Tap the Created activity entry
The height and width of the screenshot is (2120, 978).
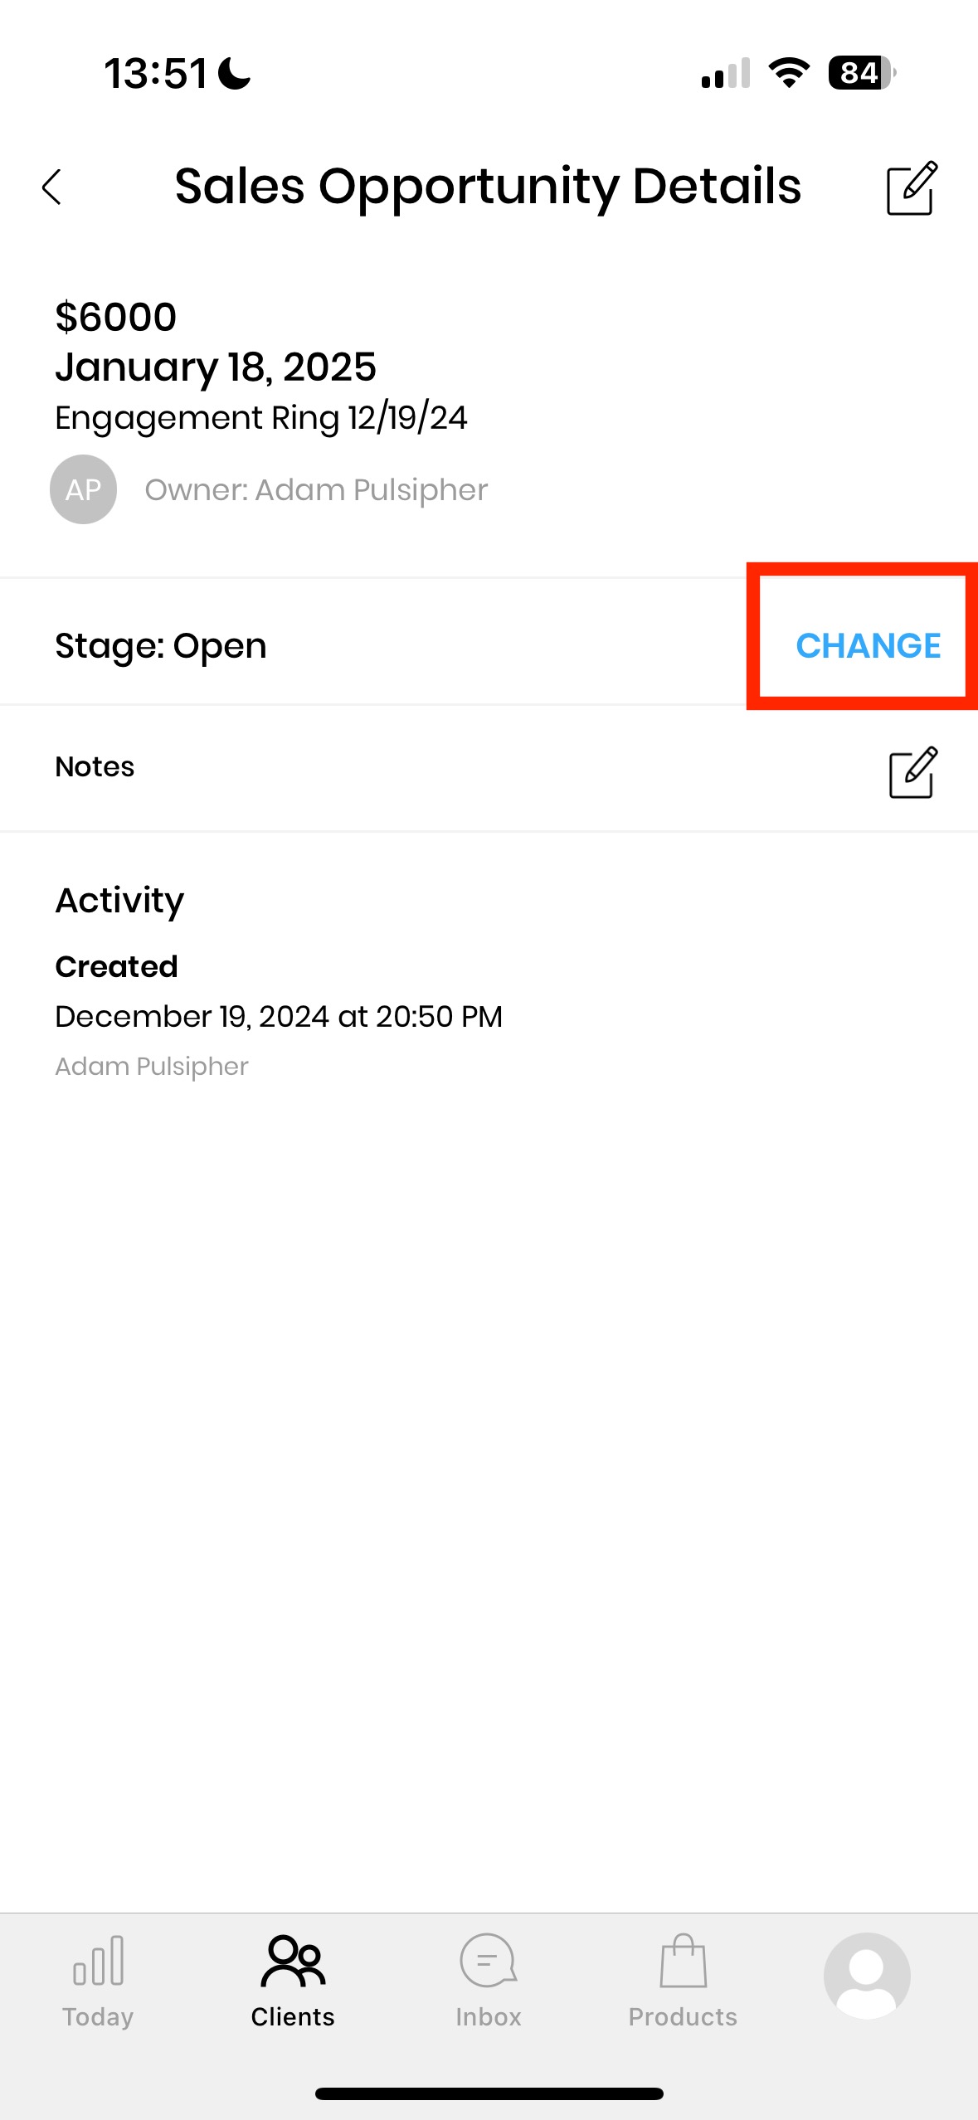click(116, 967)
